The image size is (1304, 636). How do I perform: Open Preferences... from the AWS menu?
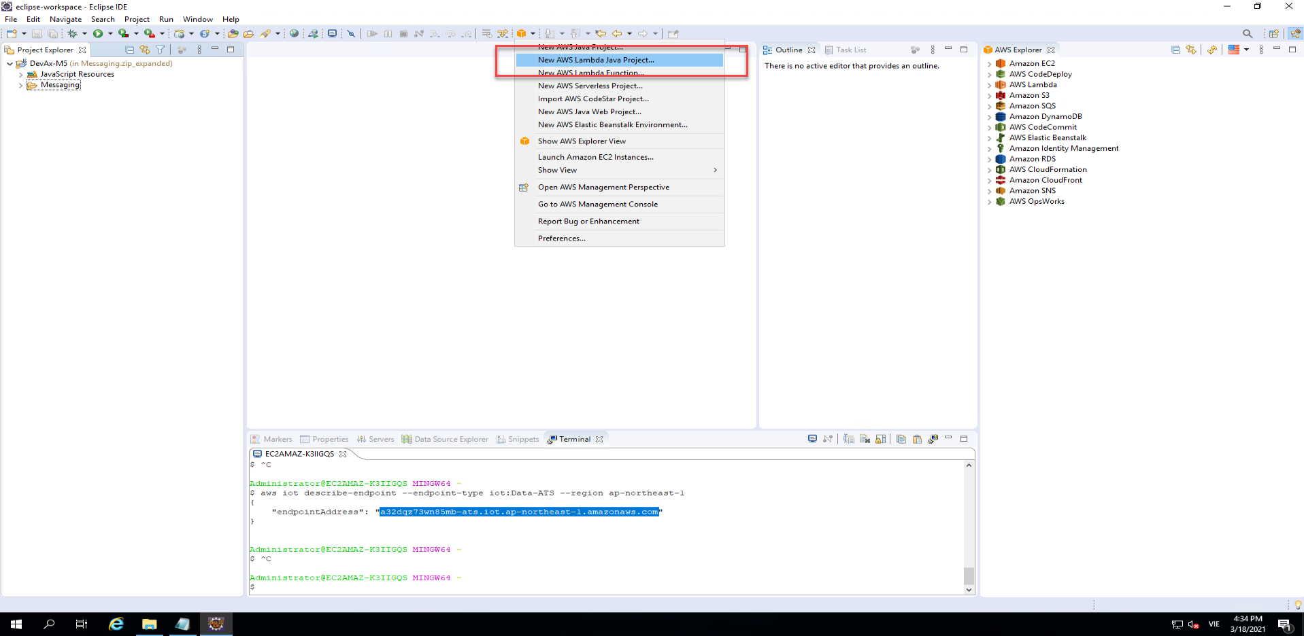[619, 238]
